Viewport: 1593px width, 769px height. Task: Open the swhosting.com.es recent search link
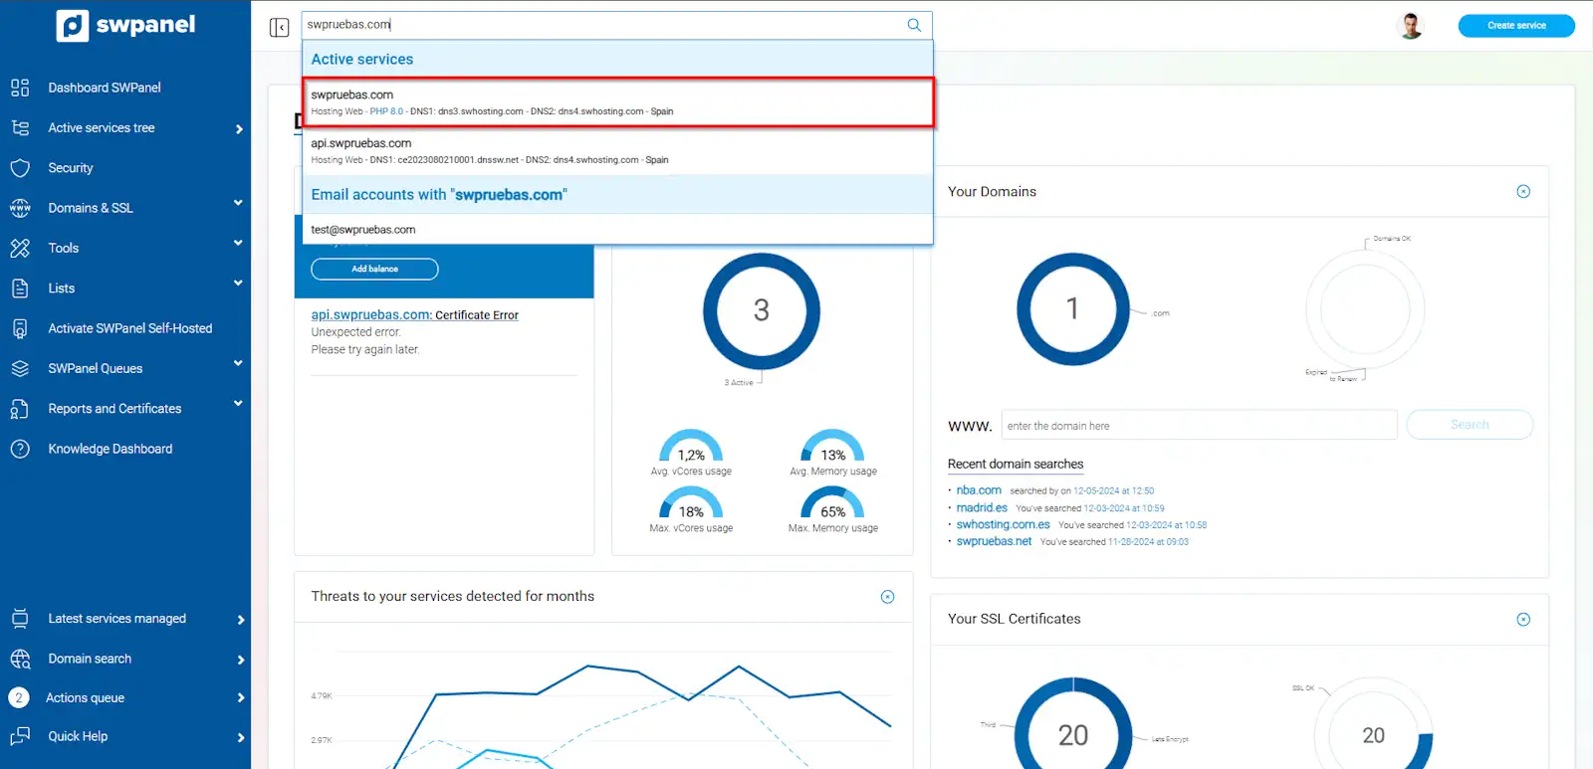pyautogui.click(x=1003, y=524)
